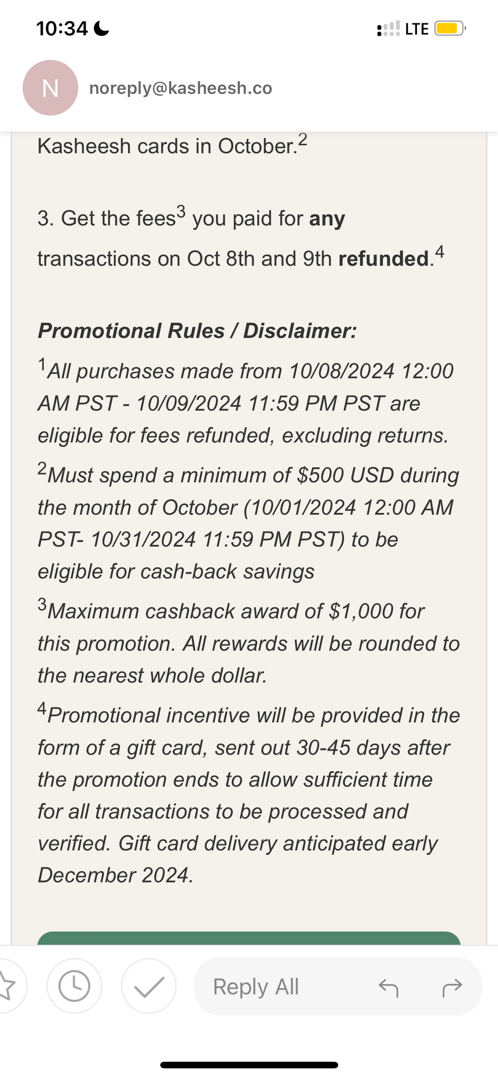Snooze the email with the clock icon
The width and height of the screenshot is (498, 1079).
point(74,986)
